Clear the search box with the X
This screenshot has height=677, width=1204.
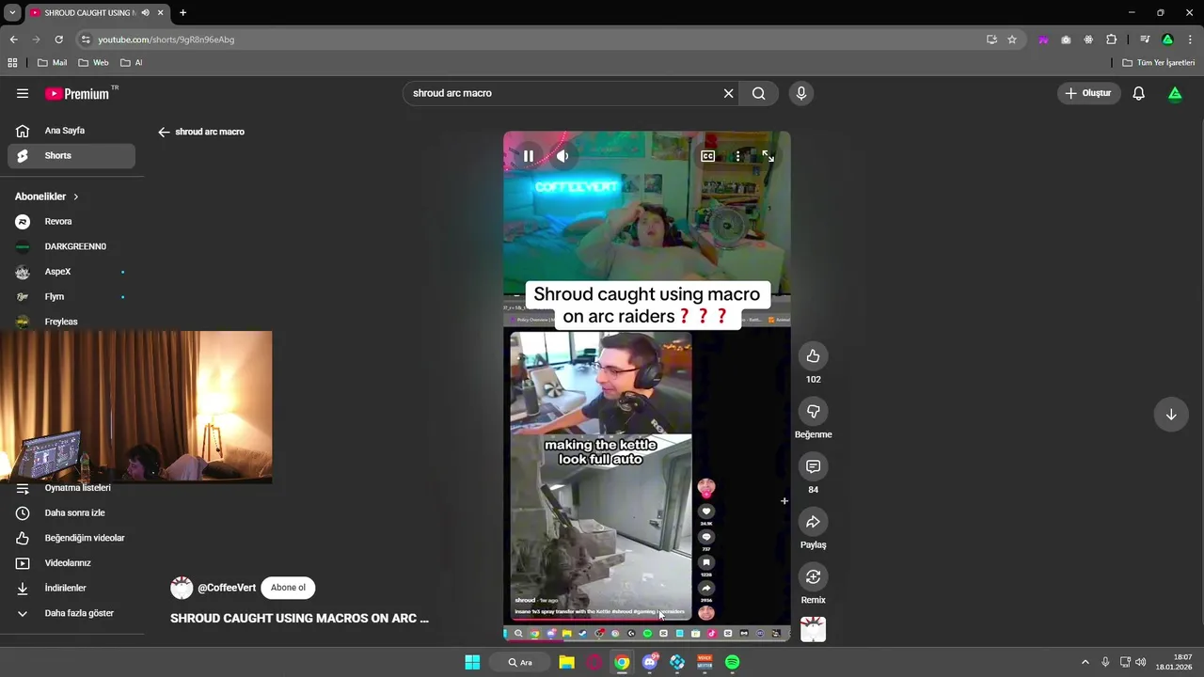tap(728, 93)
